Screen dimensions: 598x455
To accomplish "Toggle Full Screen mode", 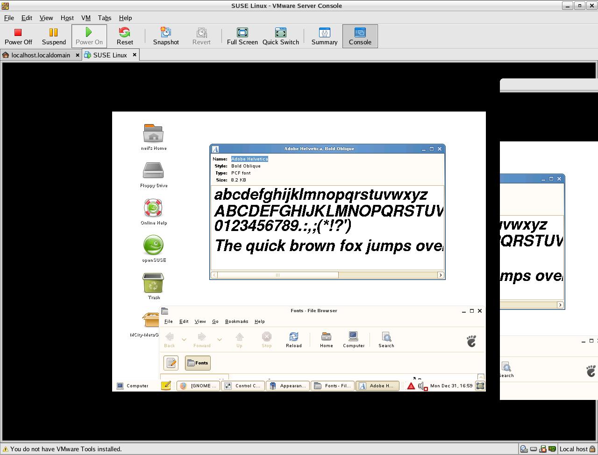I will point(242,36).
